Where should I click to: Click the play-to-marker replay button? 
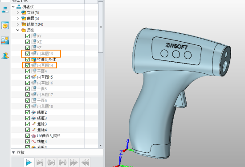coord(62,163)
